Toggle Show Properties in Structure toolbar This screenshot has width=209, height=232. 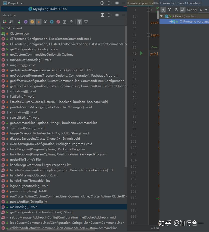point(26,22)
